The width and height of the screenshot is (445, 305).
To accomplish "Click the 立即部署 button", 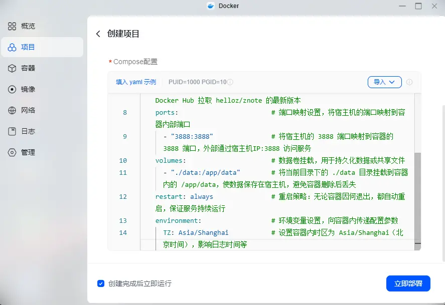I will click(x=408, y=283).
